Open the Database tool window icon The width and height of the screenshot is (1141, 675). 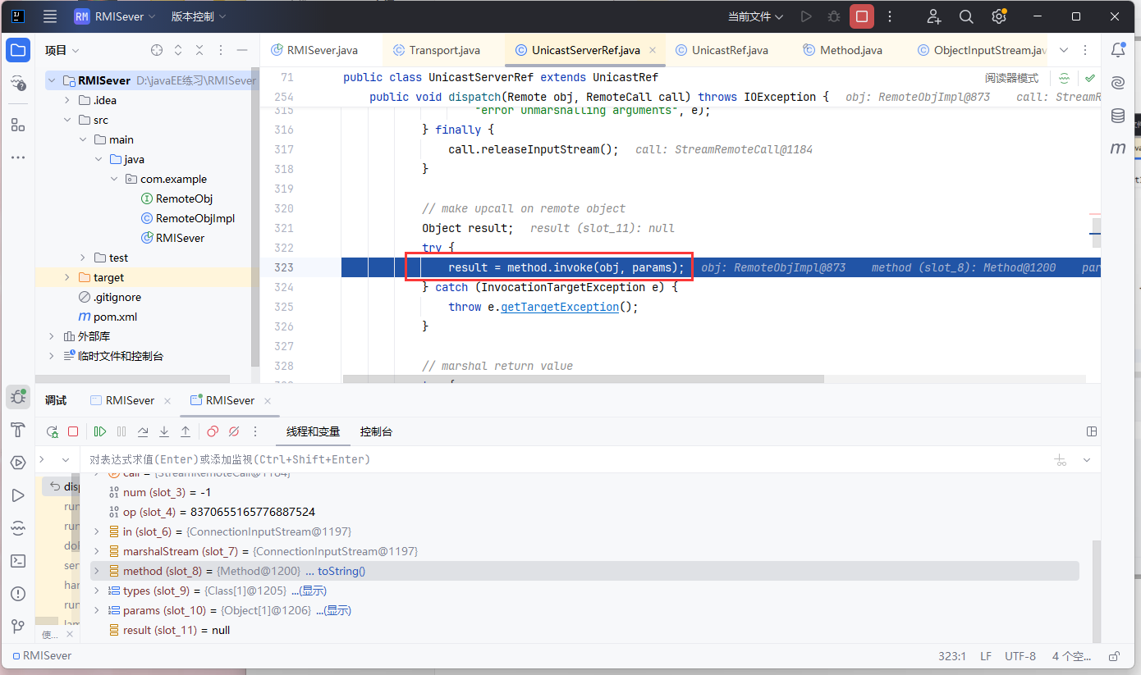tap(1117, 116)
